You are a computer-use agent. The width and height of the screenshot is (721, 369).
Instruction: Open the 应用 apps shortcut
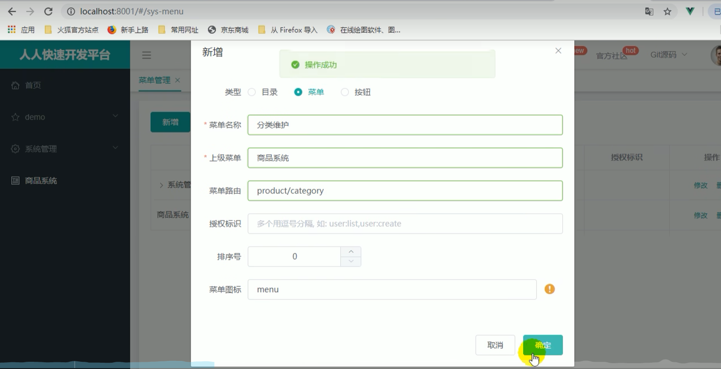click(21, 30)
